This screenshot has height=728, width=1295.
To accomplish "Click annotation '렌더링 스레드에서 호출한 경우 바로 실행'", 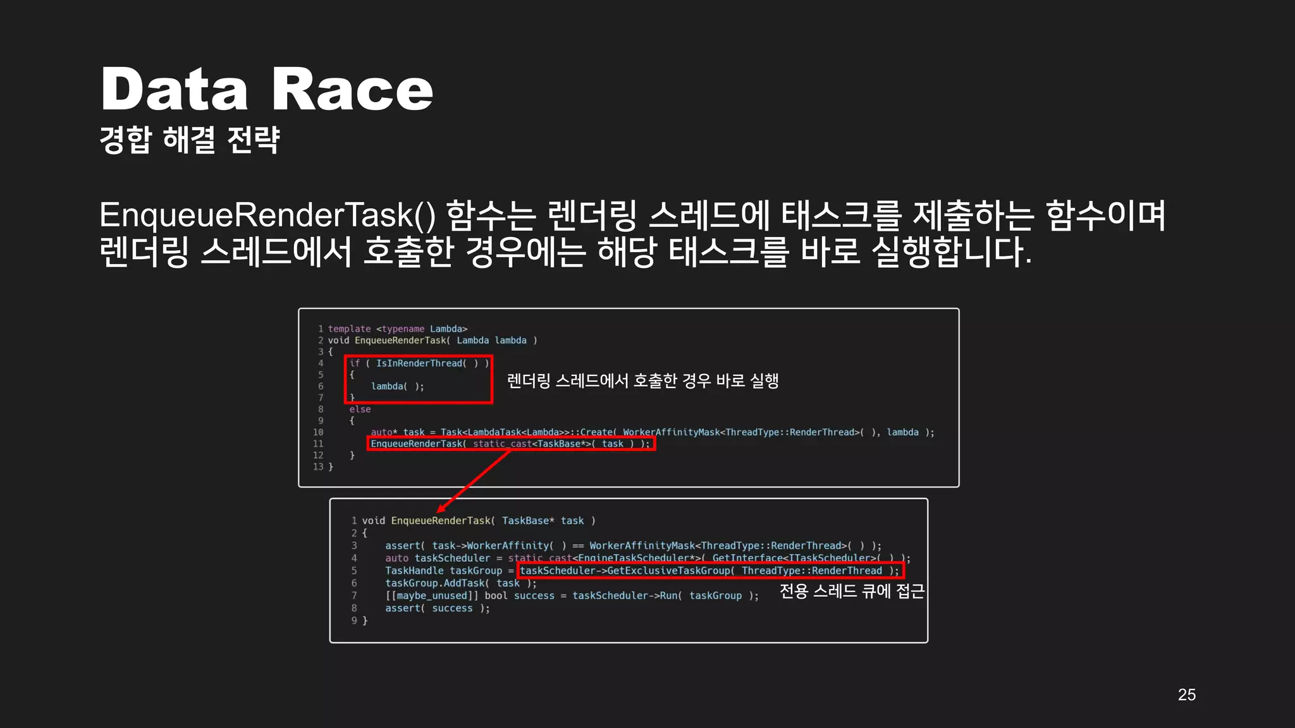I will pos(642,380).
